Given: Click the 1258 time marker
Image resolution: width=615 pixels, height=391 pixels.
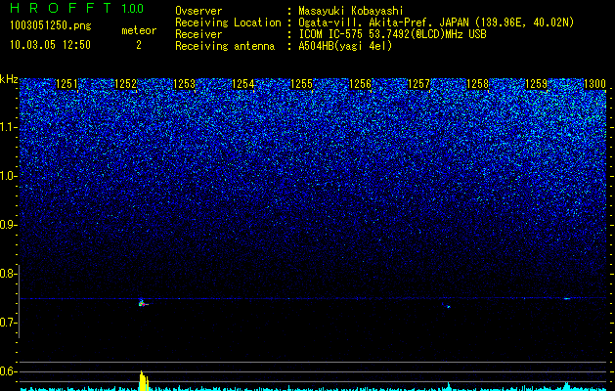Looking at the screenshot, I should coord(478,84).
